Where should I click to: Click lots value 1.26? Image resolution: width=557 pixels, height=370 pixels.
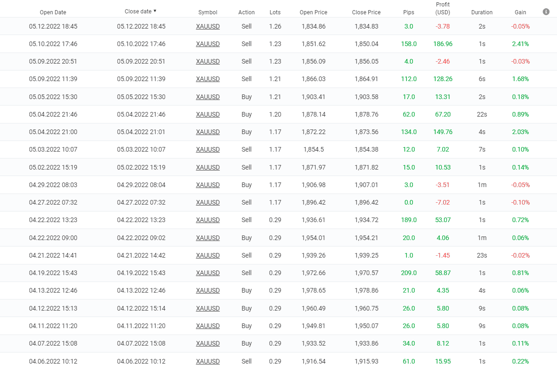(x=275, y=26)
